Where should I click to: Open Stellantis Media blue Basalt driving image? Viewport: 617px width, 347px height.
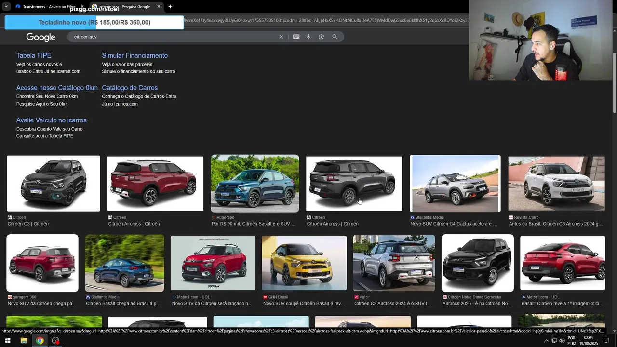point(124,263)
